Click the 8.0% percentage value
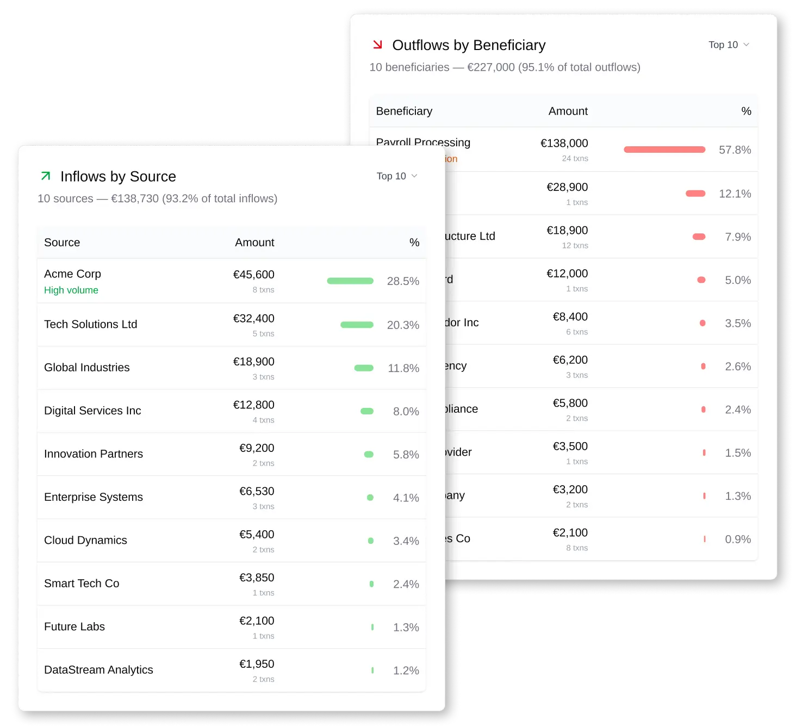Image resolution: width=796 pixels, height=726 pixels. pos(406,412)
